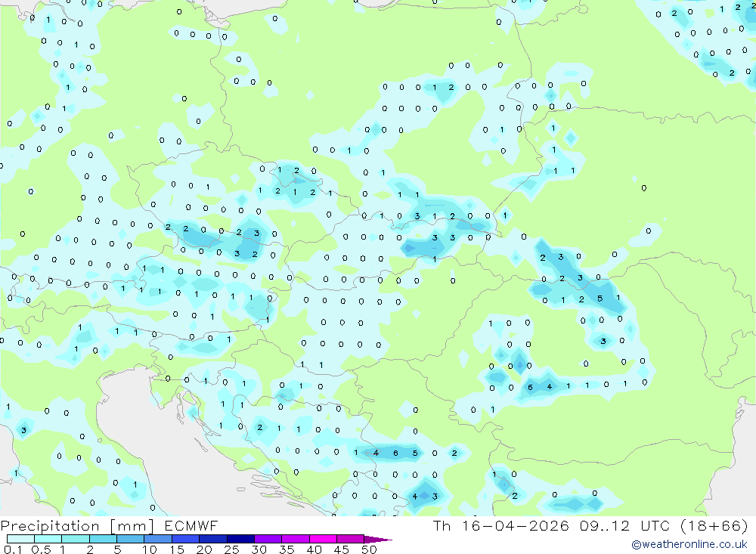This screenshot has height=554, width=756.
Task: Choose the 35–40 mm legend swatch
Action: coord(296,539)
